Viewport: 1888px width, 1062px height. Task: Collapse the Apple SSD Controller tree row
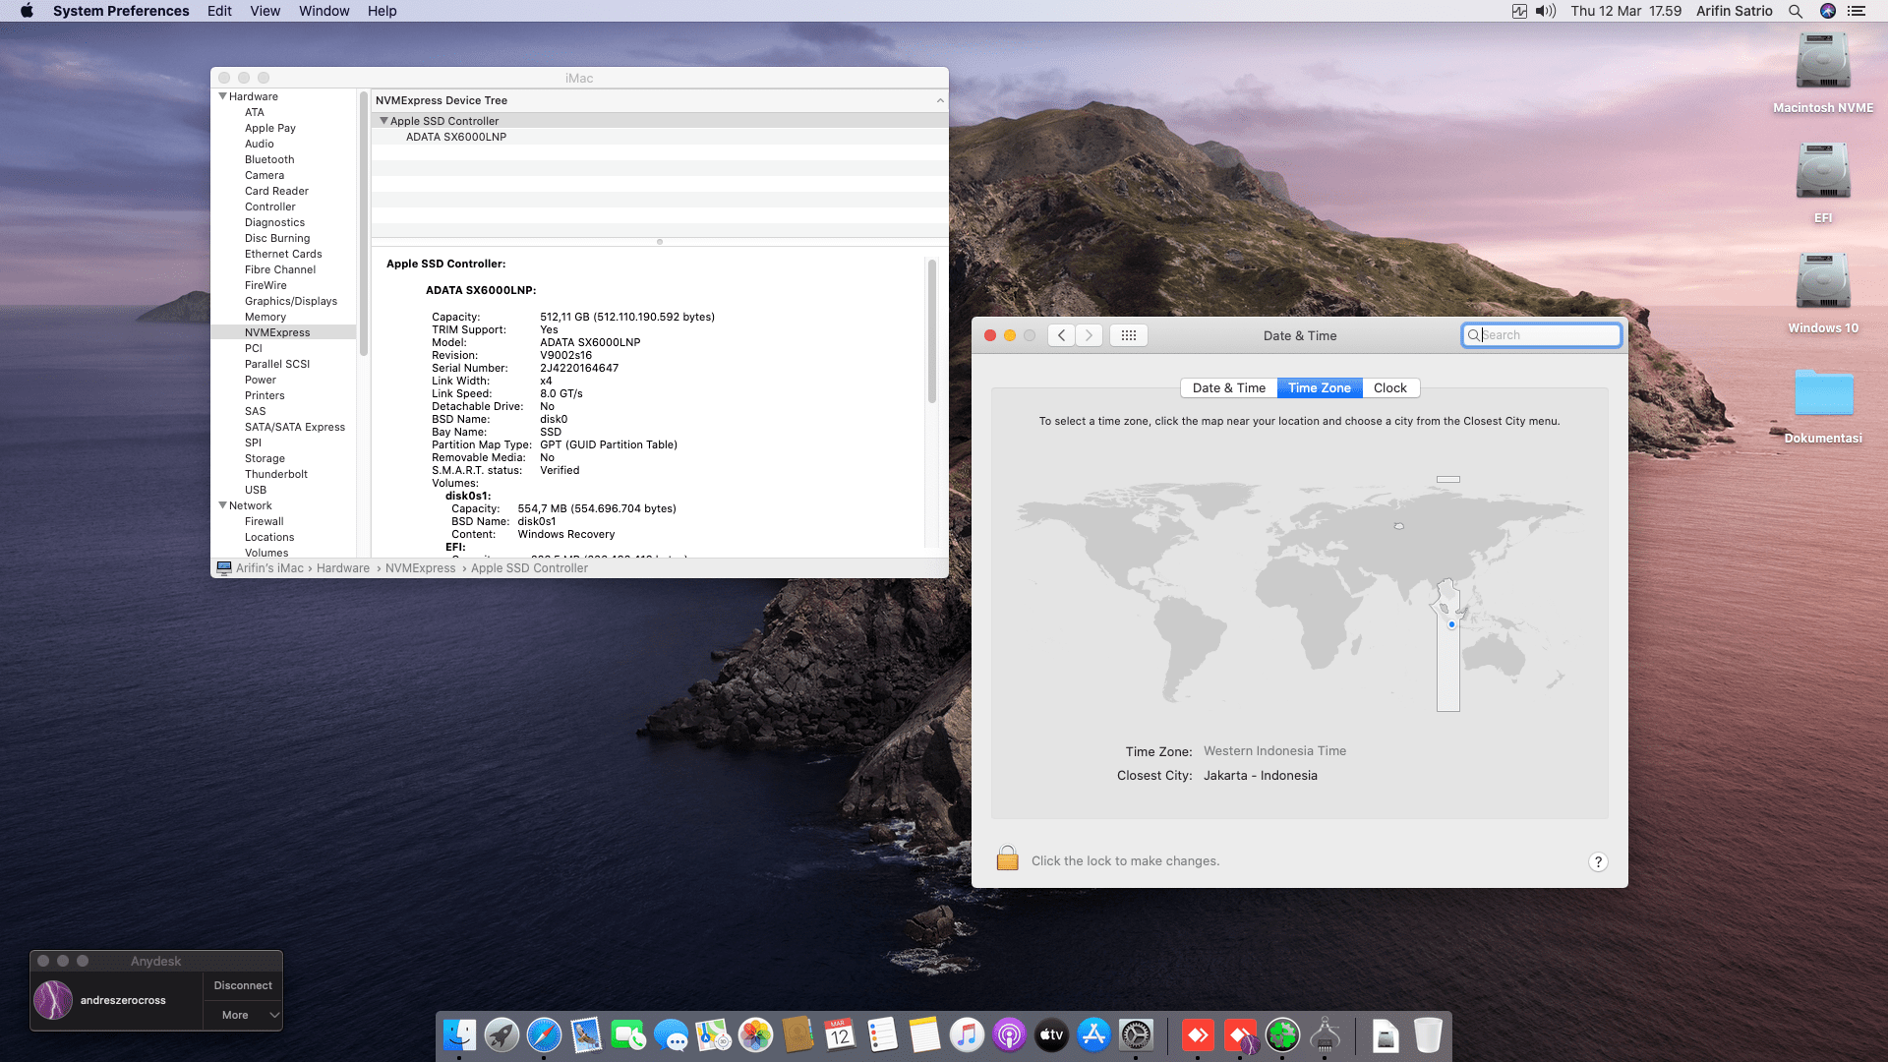(383, 121)
